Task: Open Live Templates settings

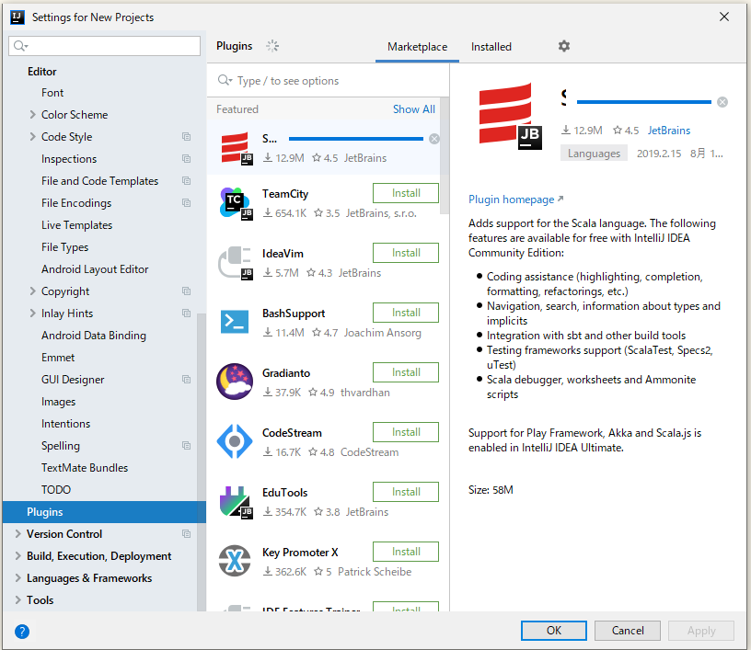Action: pos(76,225)
